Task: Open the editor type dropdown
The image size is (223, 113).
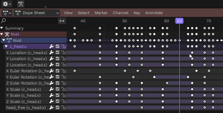Action: coord(7,13)
